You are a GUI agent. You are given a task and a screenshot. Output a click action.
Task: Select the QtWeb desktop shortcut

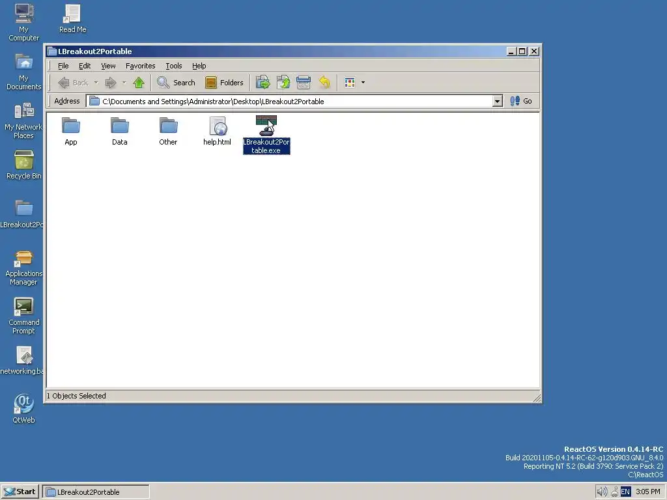[x=24, y=409]
